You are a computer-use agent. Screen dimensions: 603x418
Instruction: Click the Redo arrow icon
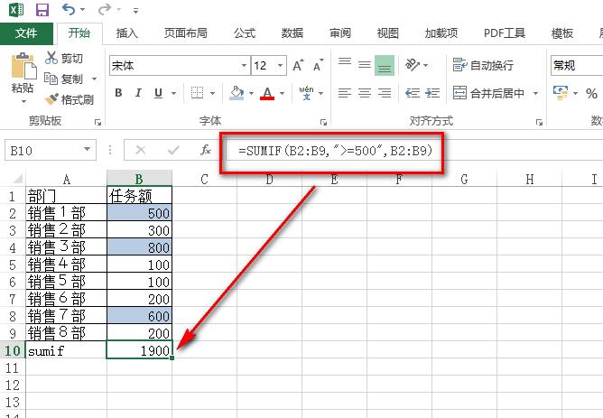(104, 9)
